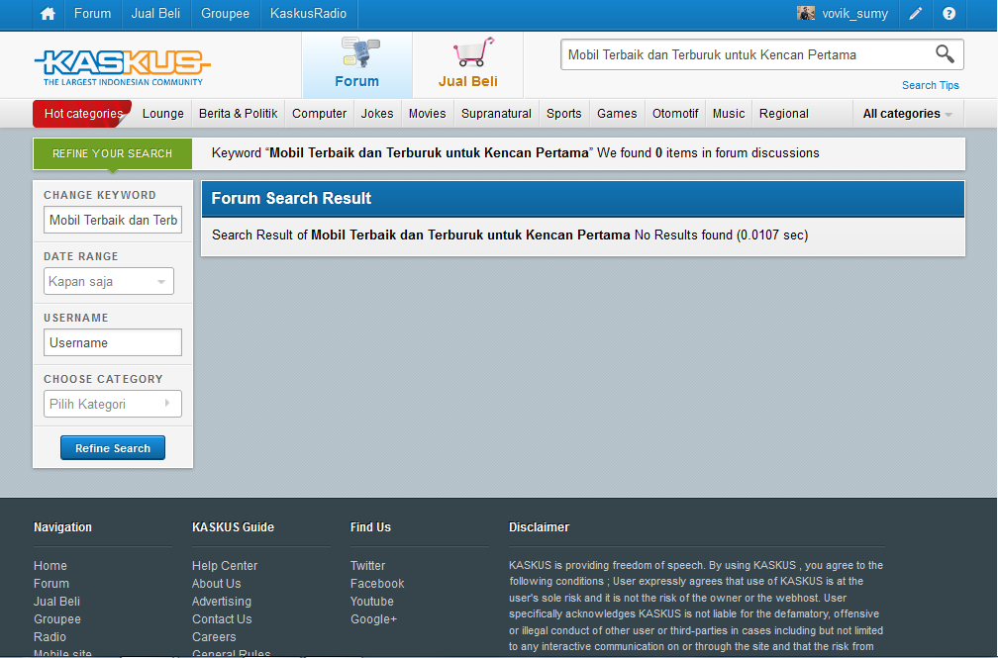
Task: Click the KASKUS logo
Action: 122,67
